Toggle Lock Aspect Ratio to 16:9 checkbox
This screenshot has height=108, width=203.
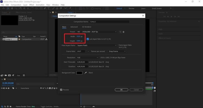coord(88,39)
